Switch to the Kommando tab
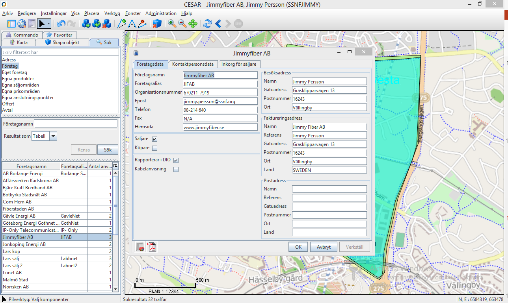Image resolution: width=508 pixels, height=303 pixels. (x=22, y=35)
